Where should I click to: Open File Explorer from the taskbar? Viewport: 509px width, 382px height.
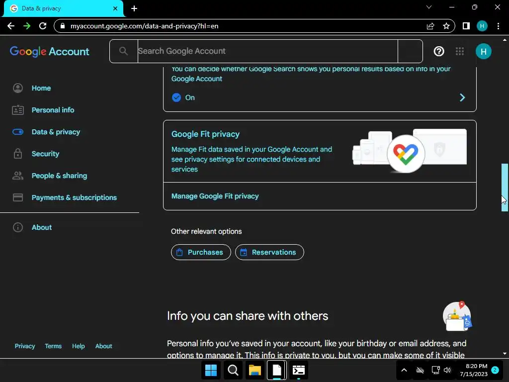click(x=255, y=370)
